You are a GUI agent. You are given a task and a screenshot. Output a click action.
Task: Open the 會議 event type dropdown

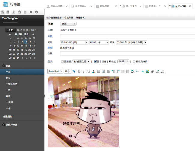(68, 24)
